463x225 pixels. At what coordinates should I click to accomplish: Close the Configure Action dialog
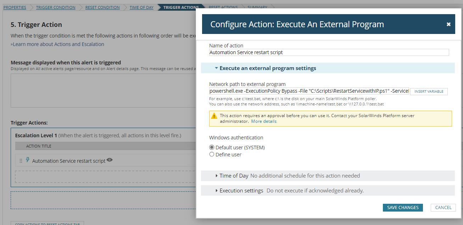(x=448, y=24)
